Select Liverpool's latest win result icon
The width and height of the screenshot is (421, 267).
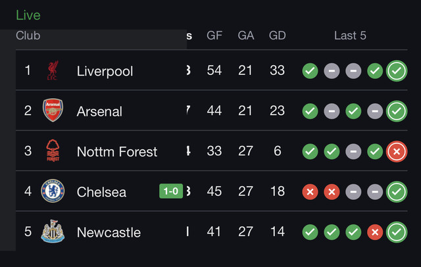[x=397, y=71]
